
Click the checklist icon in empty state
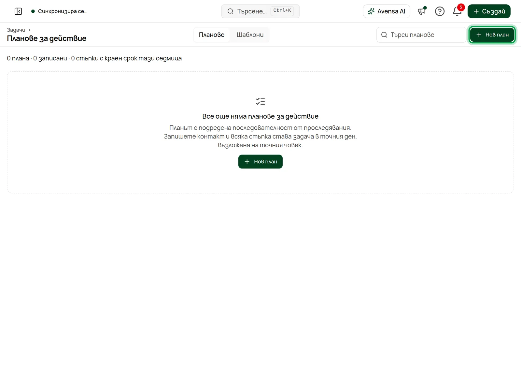[260, 101]
